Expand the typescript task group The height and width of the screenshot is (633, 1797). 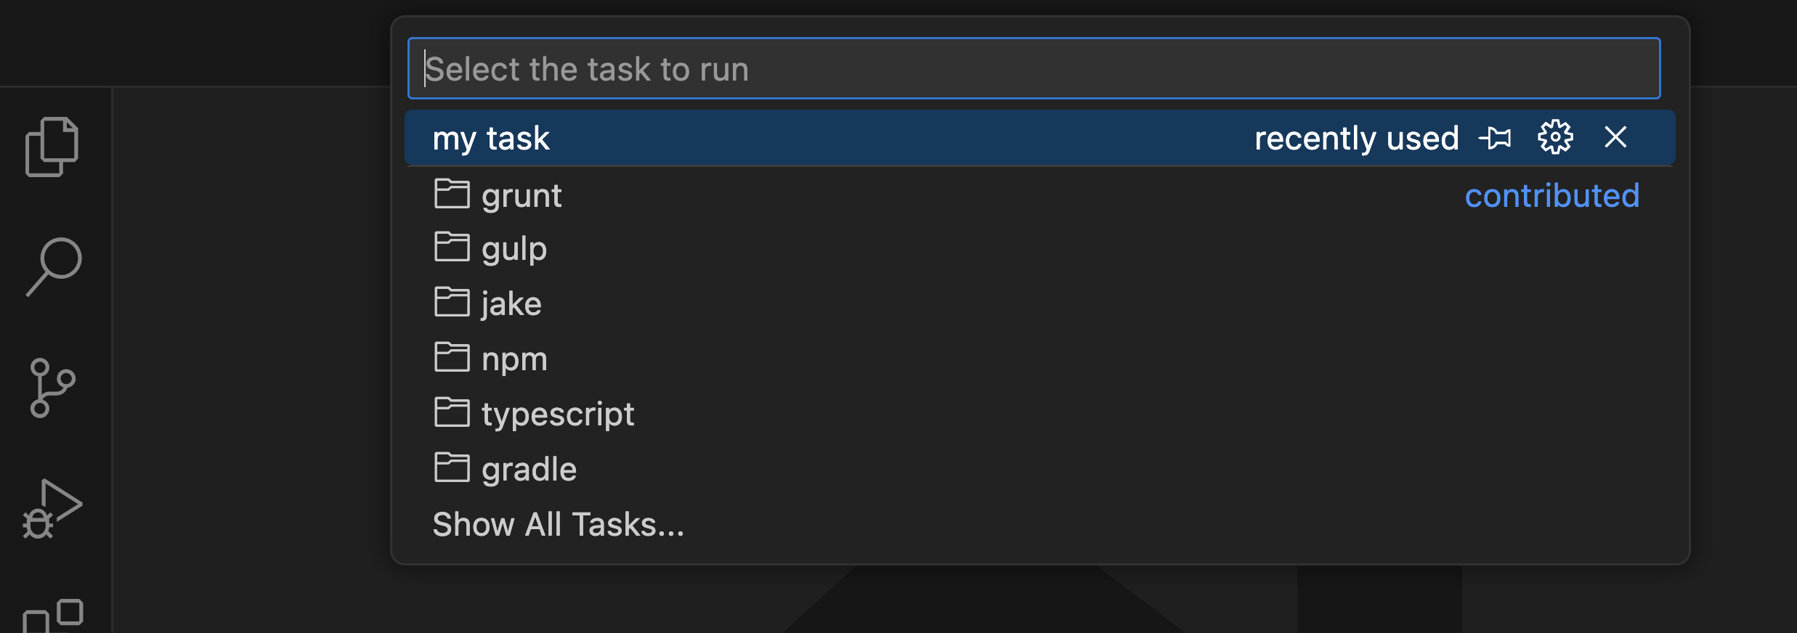(558, 413)
